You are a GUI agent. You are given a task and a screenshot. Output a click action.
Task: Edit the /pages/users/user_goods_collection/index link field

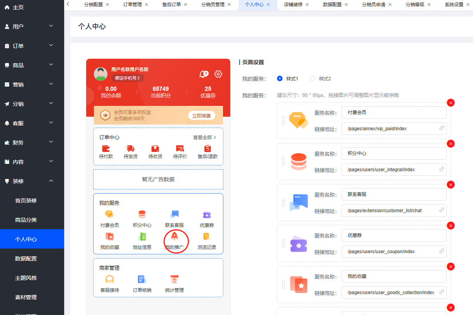394,292
